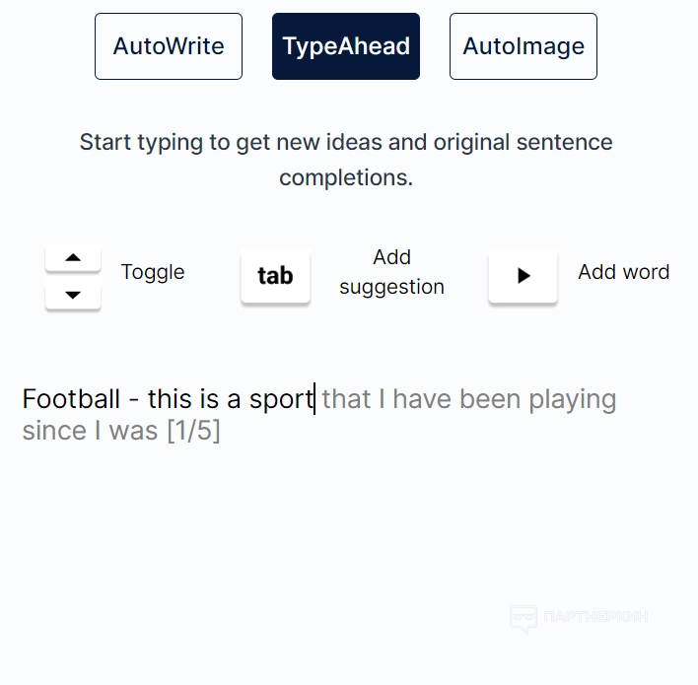Switch to the AutoWrite tab
The height and width of the screenshot is (685, 698).
pyautogui.click(x=169, y=46)
